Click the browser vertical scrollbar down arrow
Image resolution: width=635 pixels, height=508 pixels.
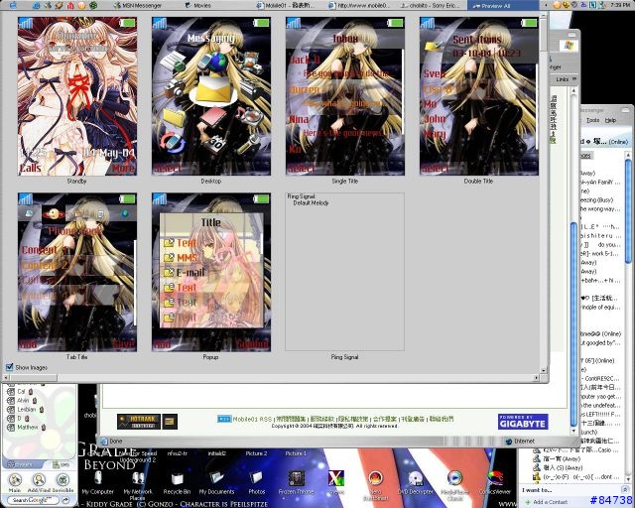pos(573,431)
